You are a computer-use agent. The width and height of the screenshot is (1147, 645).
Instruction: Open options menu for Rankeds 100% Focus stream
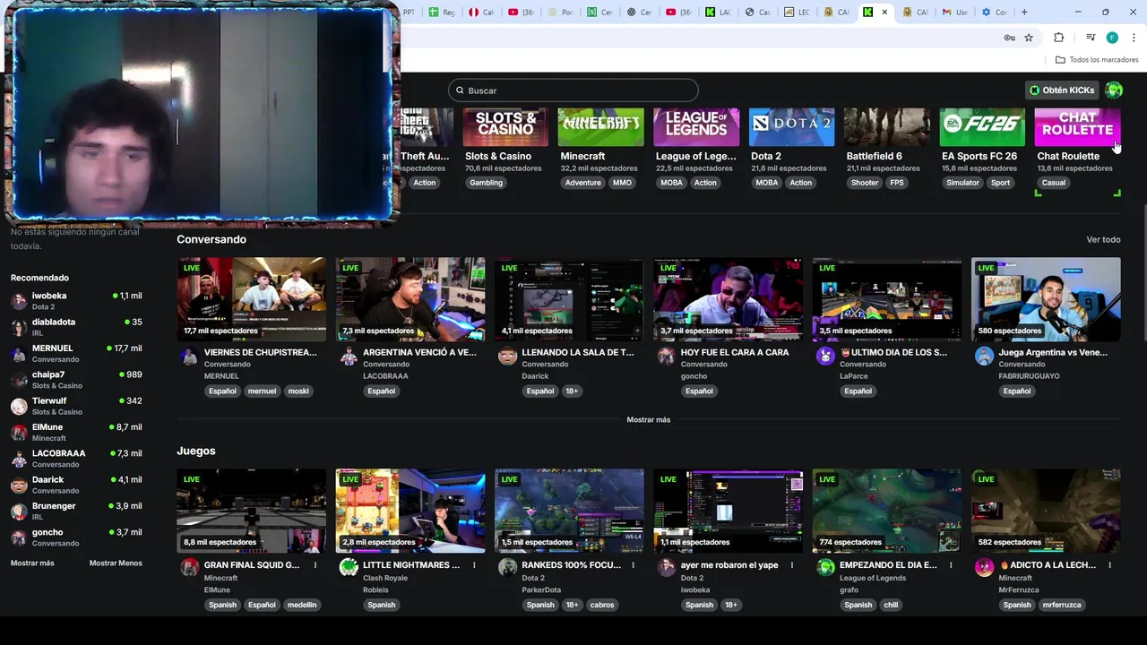633,565
